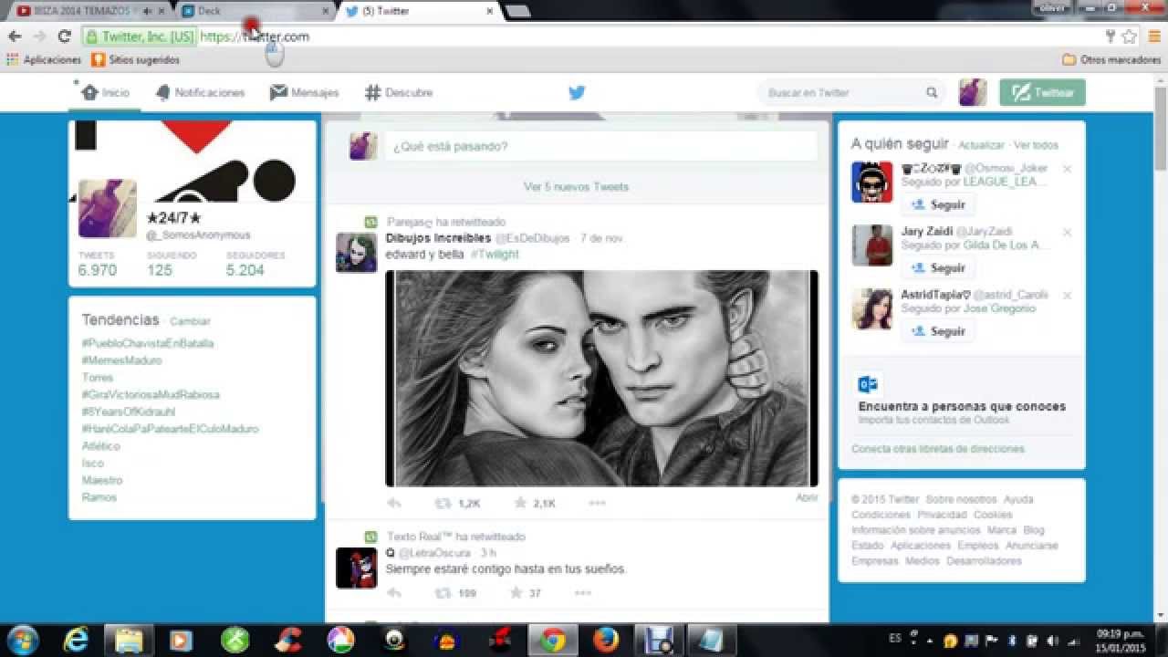Open trend Ramos
The image size is (1168, 657).
click(99, 497)
